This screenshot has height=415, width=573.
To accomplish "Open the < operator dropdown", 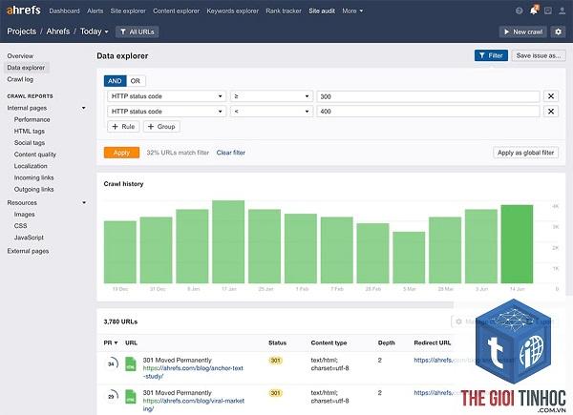I will pos(271,112).
